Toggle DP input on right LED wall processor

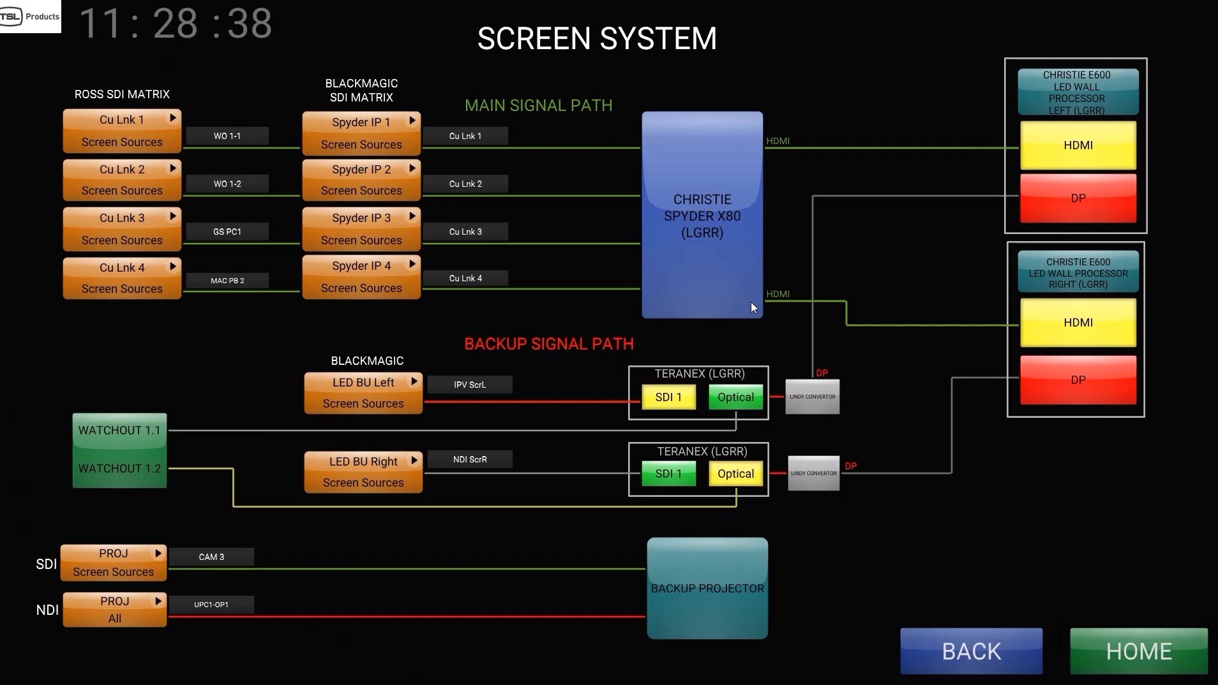point(1078,380)
